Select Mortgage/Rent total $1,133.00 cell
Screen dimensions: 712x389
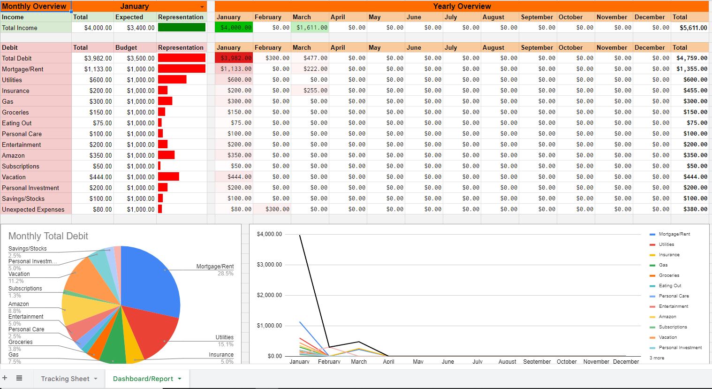point(92,69)
